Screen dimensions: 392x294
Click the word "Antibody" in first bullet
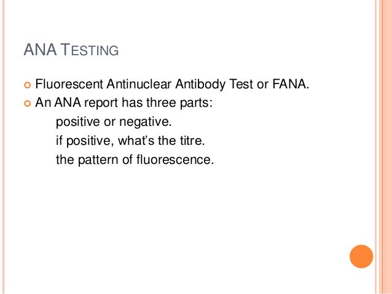click(x=200, y=85)
